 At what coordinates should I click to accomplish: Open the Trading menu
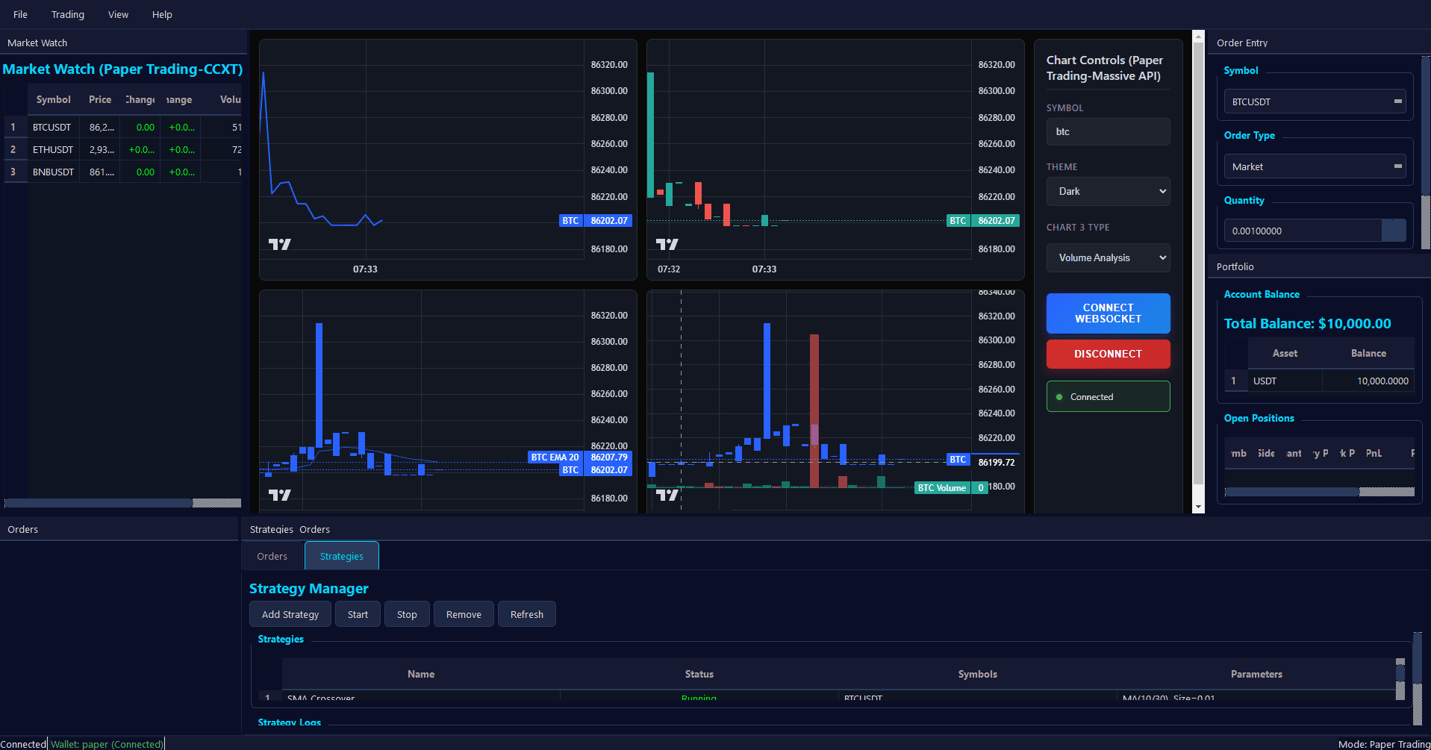point(67,14)
